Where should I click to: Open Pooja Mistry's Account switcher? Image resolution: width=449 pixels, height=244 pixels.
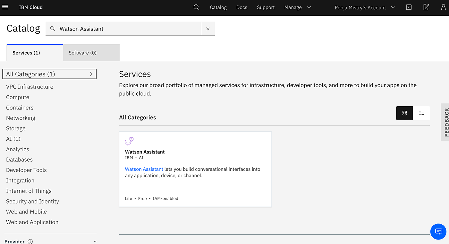pyautogui.click(x=365, y=7)
